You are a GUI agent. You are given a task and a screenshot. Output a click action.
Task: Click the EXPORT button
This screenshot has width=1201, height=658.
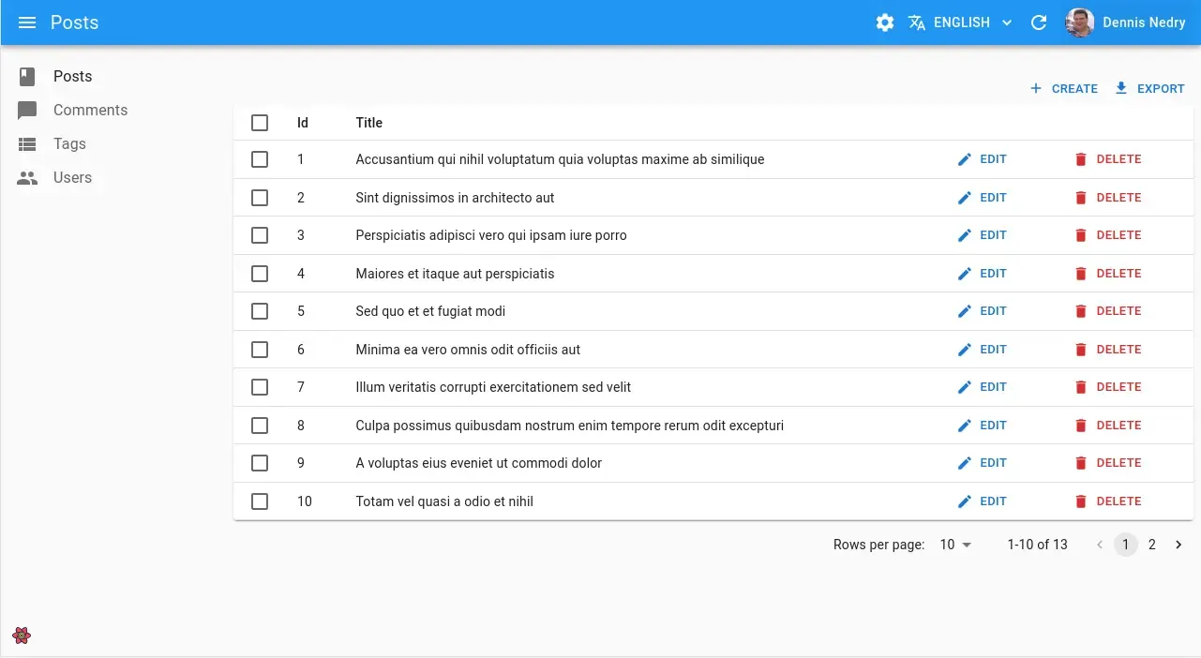tap(1149, 88)
